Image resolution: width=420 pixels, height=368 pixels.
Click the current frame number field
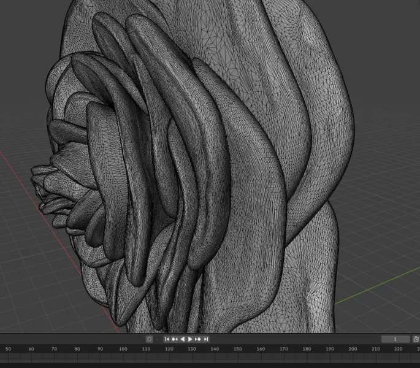[x=395, y=339]
